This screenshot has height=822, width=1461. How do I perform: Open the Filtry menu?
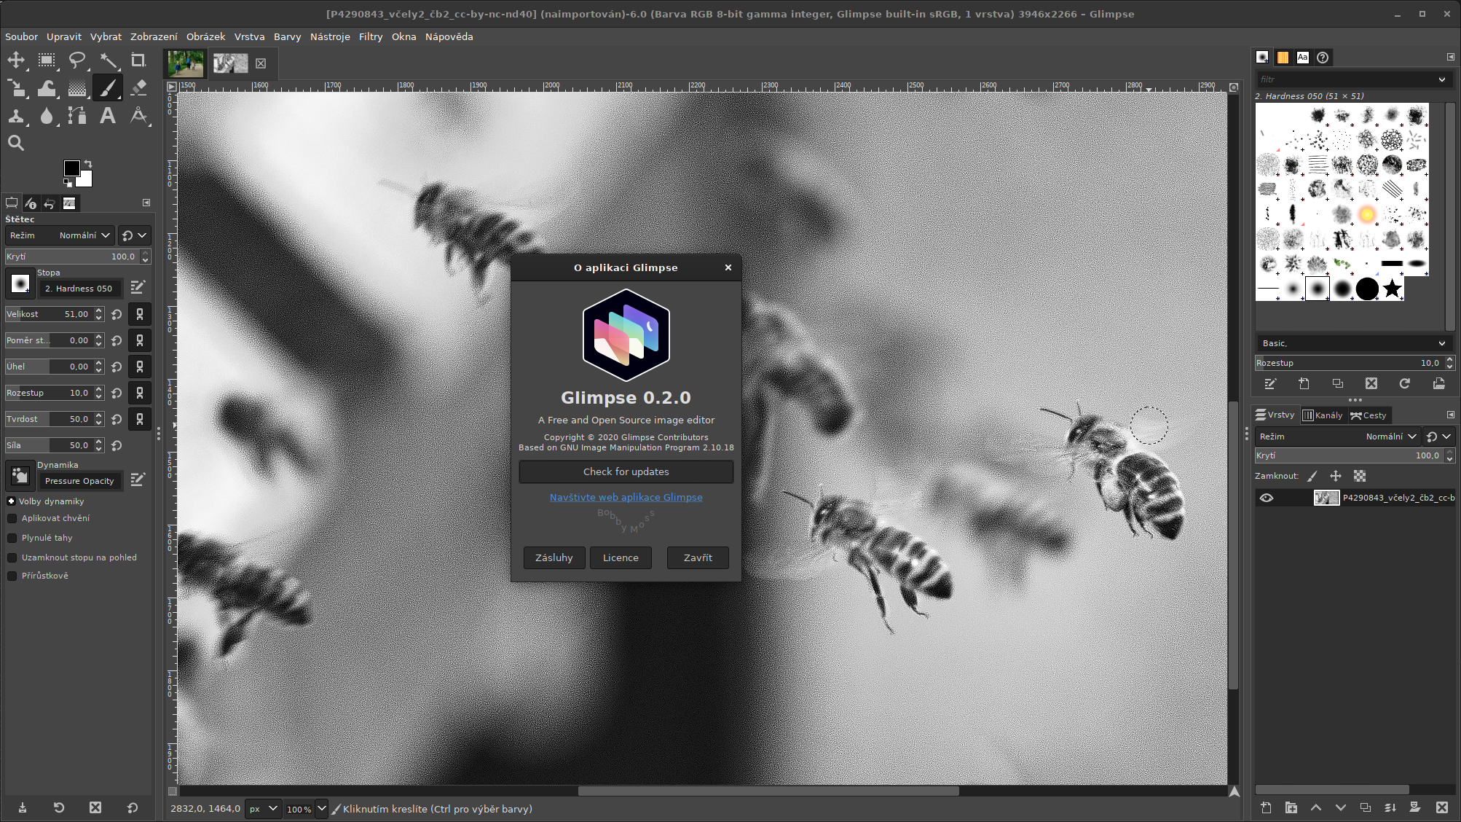(x=370, y=36)
